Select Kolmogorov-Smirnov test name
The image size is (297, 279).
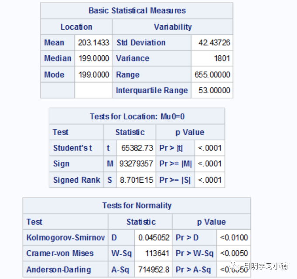65,238
